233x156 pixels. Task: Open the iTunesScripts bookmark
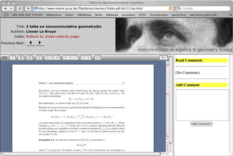coord(158,15)
